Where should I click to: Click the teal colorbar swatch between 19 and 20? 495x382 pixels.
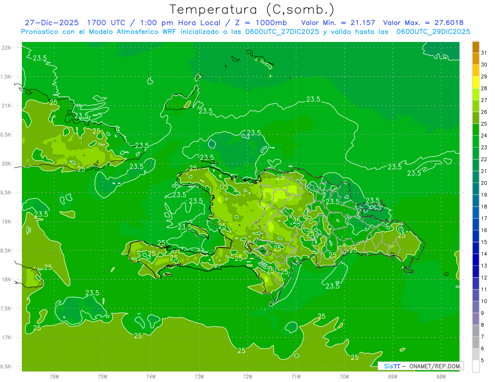(x=476, y=189)
